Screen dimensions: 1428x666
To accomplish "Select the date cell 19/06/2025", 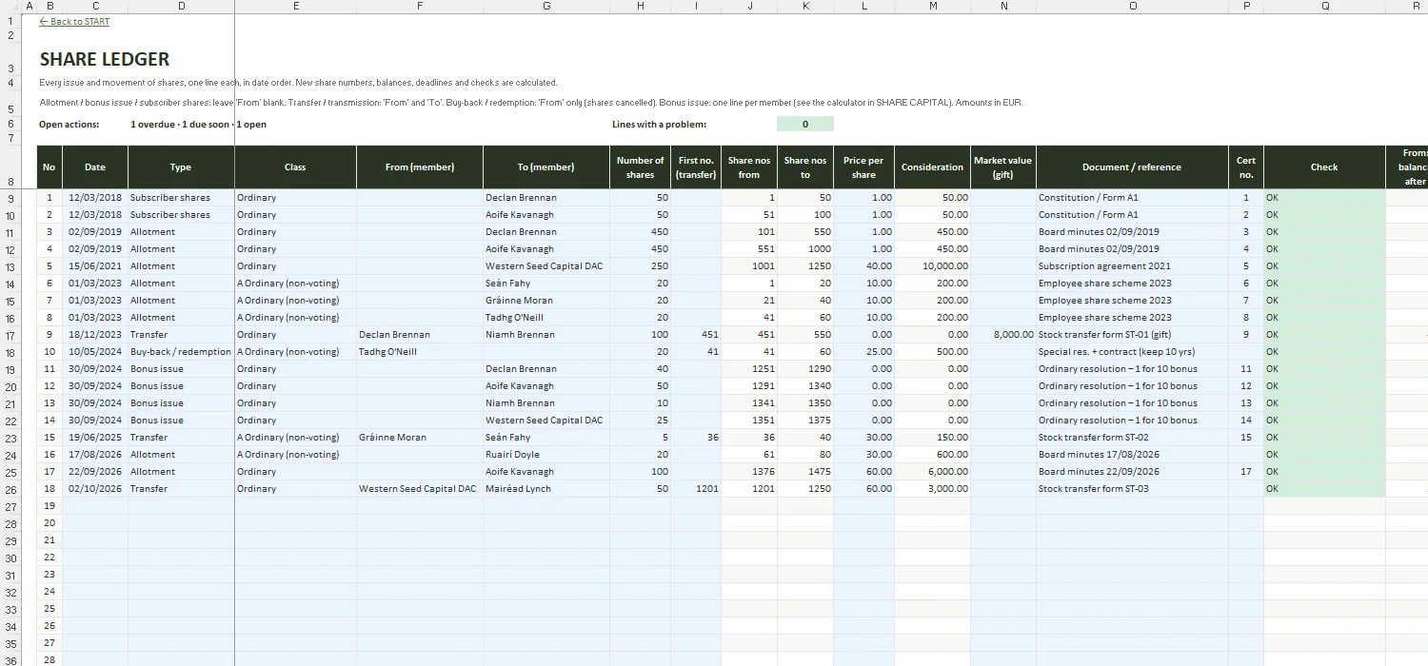I will (95, 438).
